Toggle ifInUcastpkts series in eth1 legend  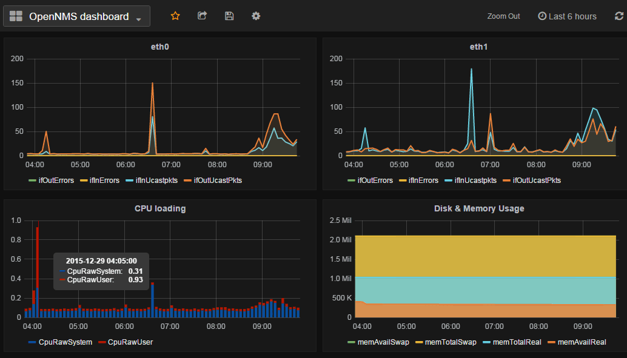tap(471, 180)
